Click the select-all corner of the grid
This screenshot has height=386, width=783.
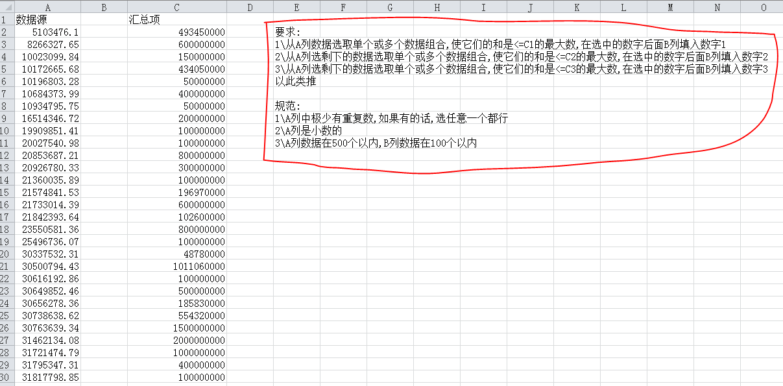tap(6, 7)
